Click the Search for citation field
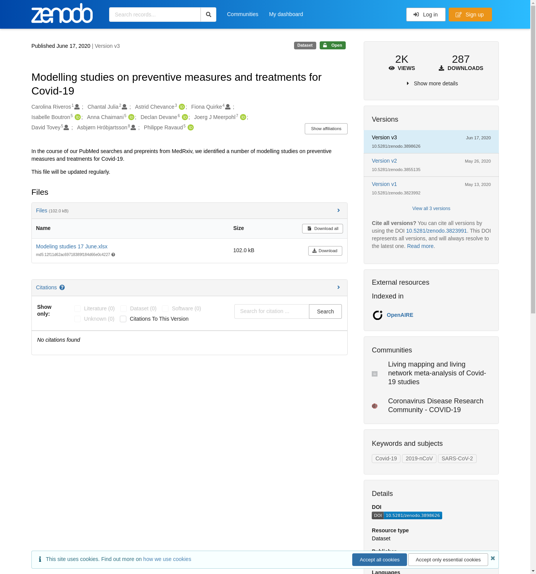This screenshot has height=574, width=536. pyautogui.click(x=271, y=311)
